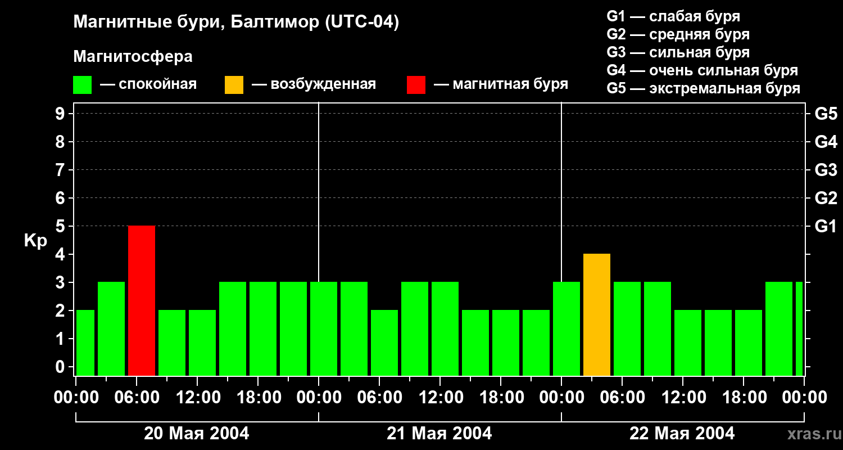Click the '20 Мая 2004' date label

point(197,433)
